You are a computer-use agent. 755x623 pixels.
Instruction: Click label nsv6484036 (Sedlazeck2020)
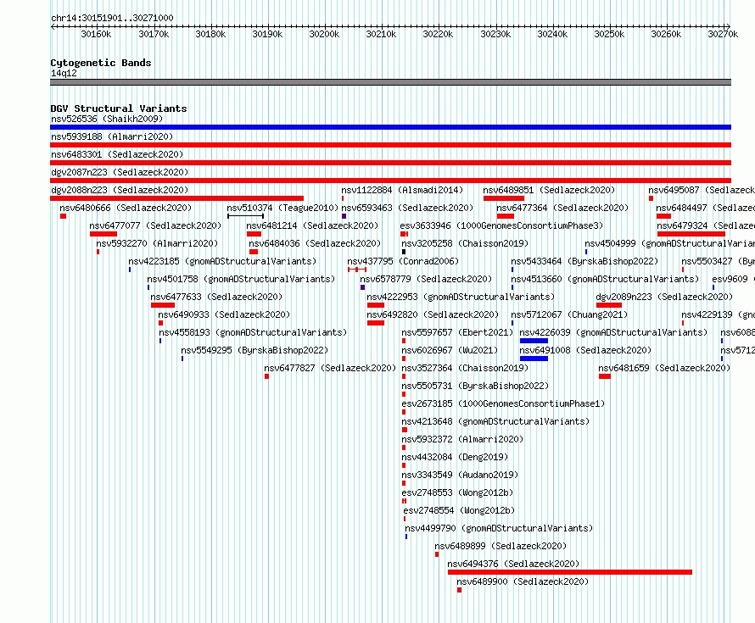(x=315, y=243)
